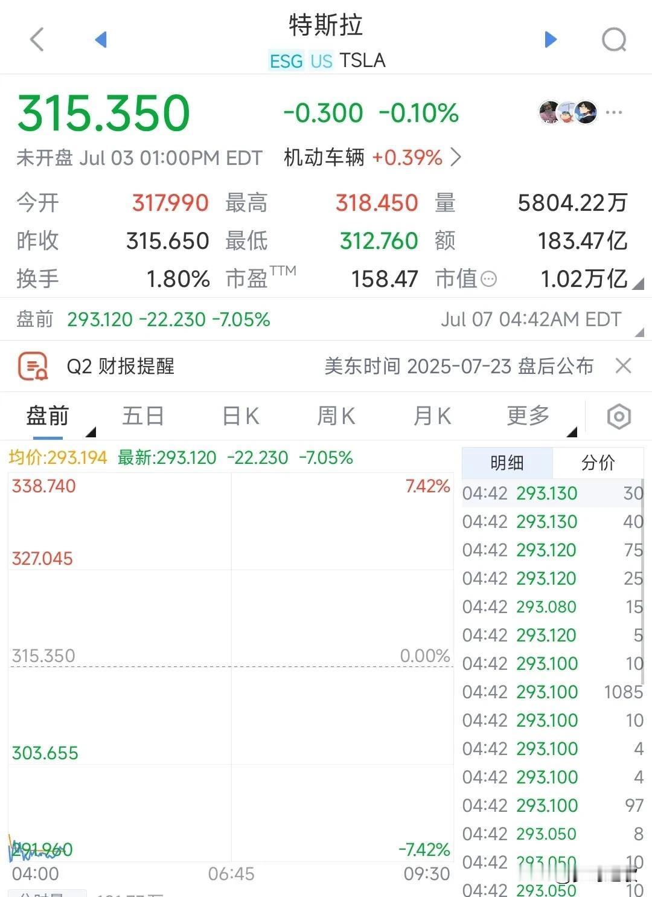Select the trade row with volume 75
The width and height of the screenshot is (652, 897).
pos(553,550)
